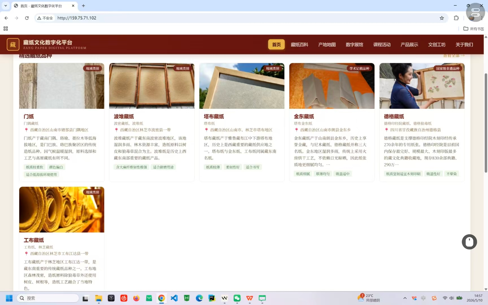
Task: Open the 塔布藏纸 card title
Action: click(214, 116)
